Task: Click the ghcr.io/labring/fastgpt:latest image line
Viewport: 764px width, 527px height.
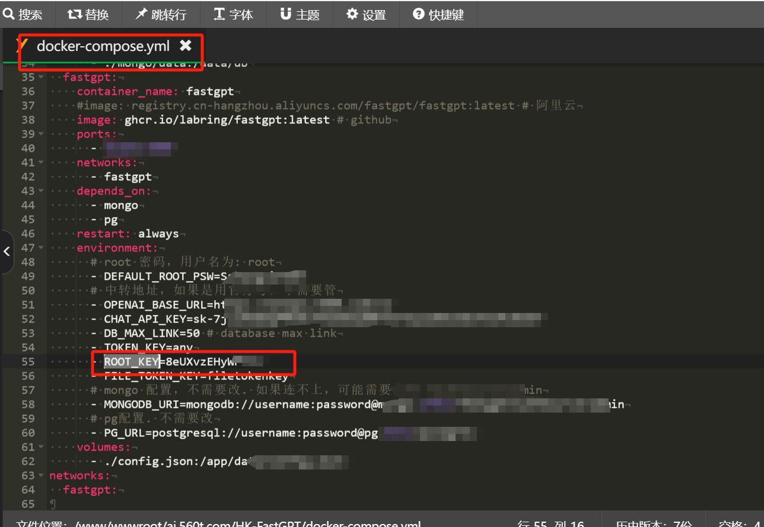Action: click(234, 120)
